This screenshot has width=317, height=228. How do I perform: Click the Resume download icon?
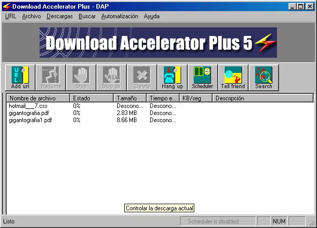[x=51, y=78]
